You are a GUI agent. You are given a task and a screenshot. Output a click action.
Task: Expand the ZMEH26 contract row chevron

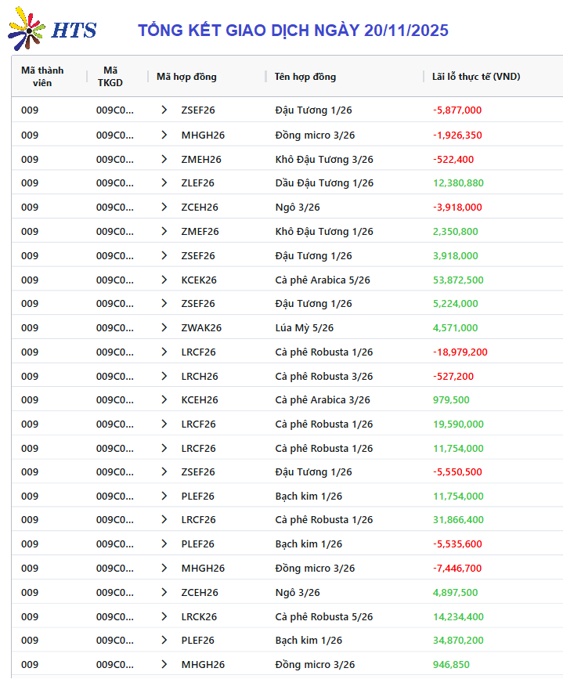pyautogui.click(x=164, y=159)
